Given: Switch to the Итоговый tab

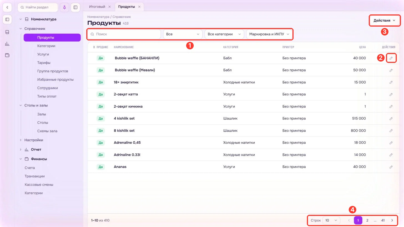Looking at the screenshot, I should (x=97, y=7).
